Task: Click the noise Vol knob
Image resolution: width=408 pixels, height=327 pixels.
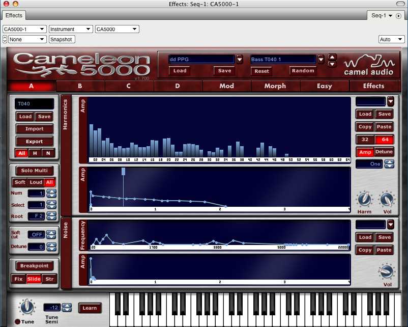Action: 387,272
